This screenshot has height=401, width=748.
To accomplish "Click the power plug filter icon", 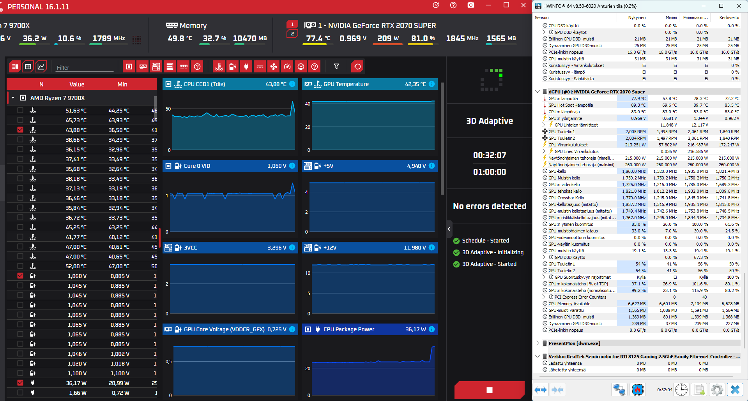I will 246,67.
